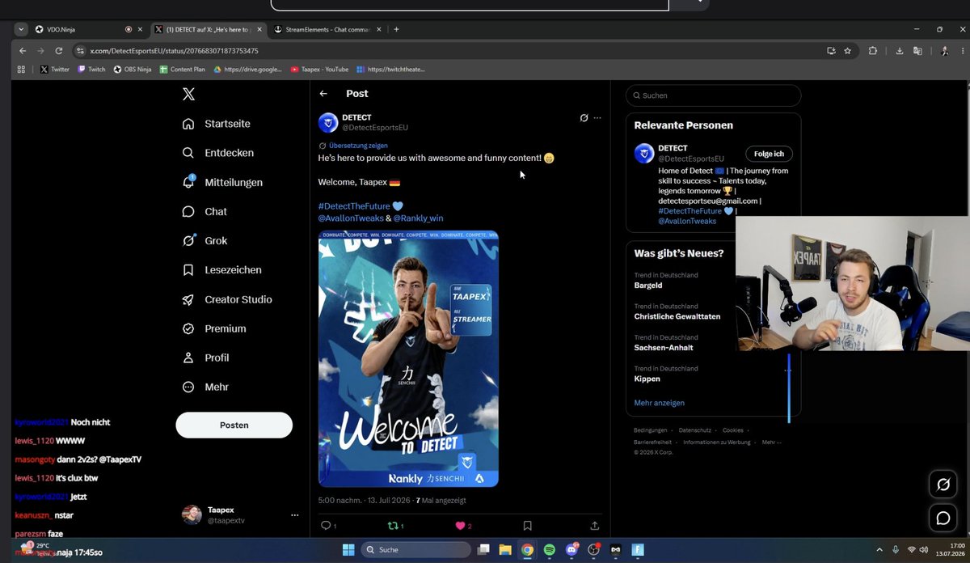Viewport: 970px width, 563px height.
Task: Click the X logo in the sidebar
Action: point(188,95)
